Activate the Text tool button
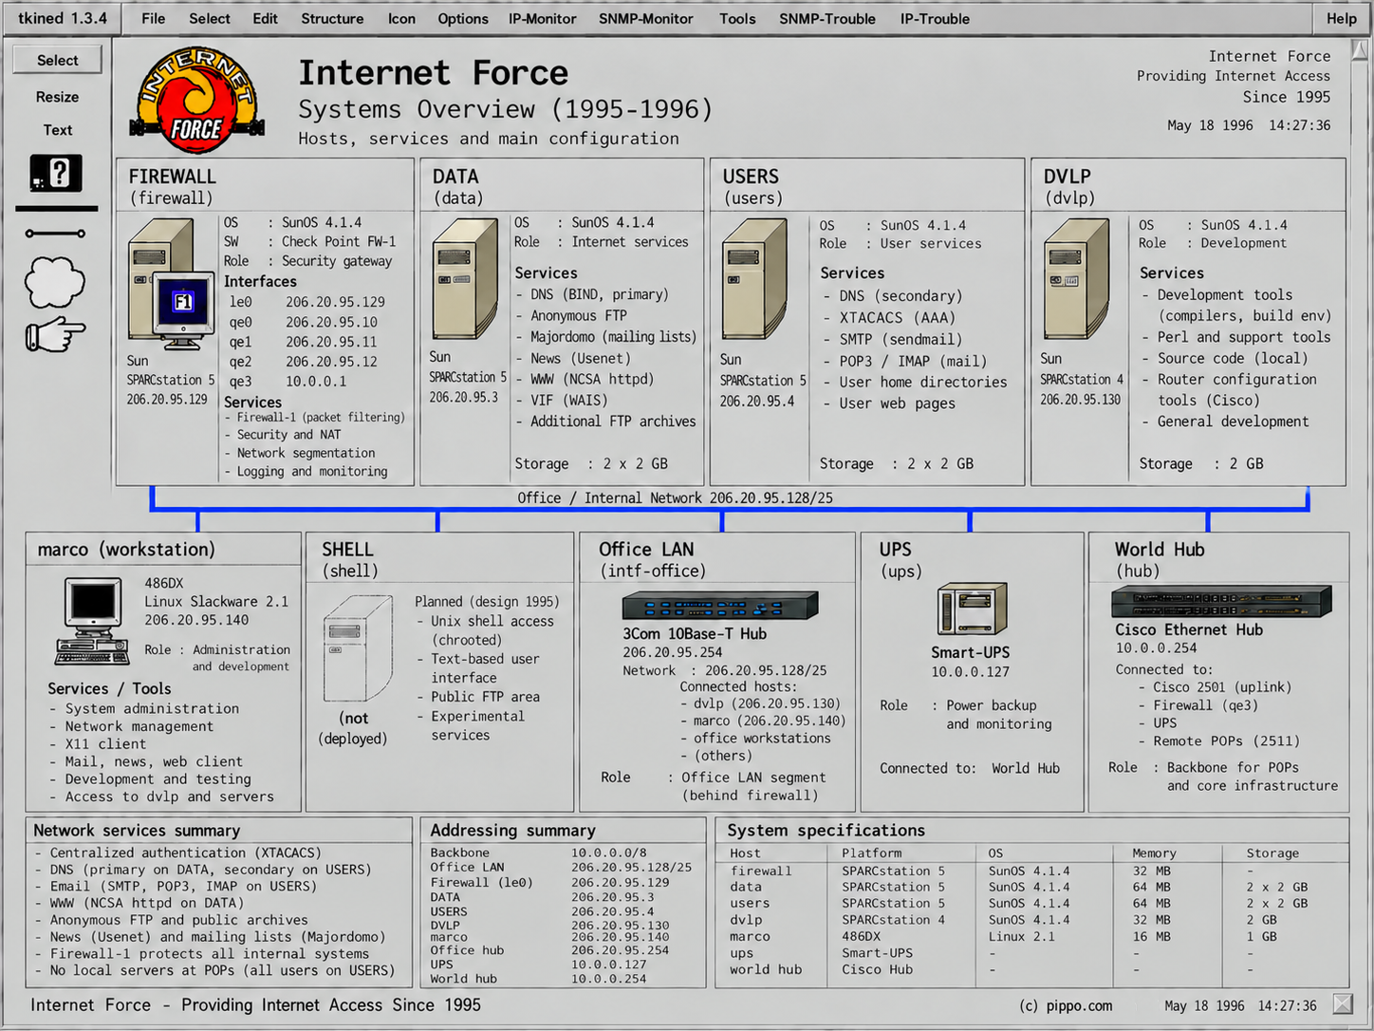Image resolution: width=1374 pixels, height=1031 pixels. coord(58,130)
